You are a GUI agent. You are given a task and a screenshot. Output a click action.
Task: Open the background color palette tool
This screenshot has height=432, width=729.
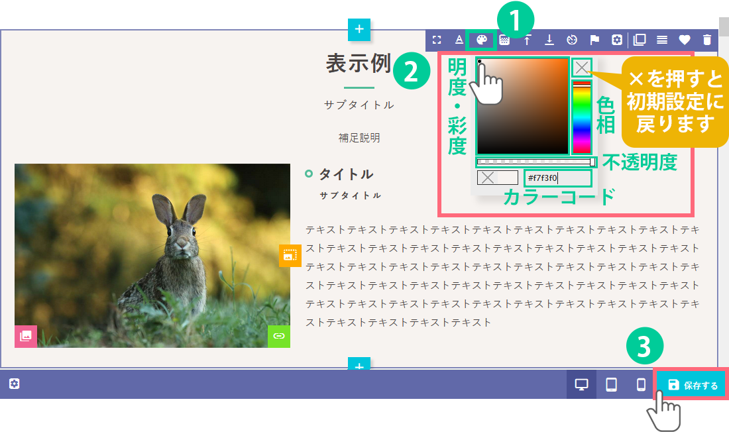click(482, 40)
